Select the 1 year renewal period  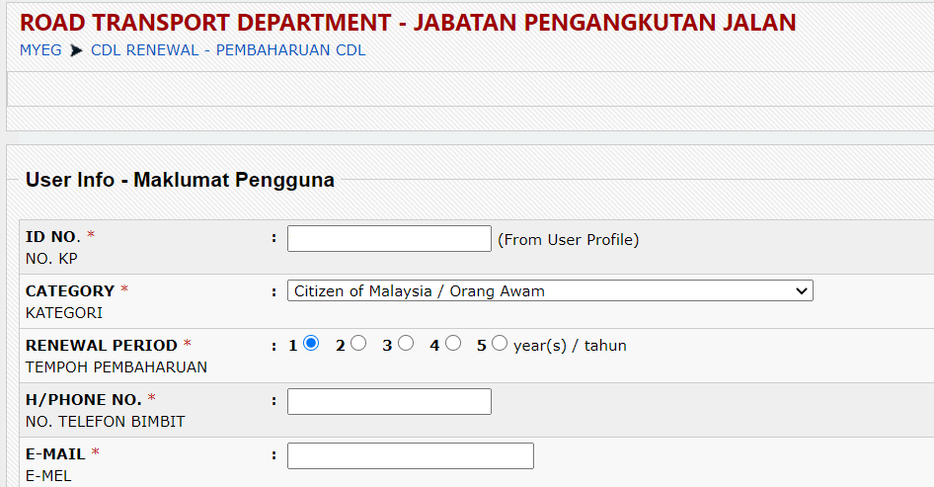click(311, 344)
